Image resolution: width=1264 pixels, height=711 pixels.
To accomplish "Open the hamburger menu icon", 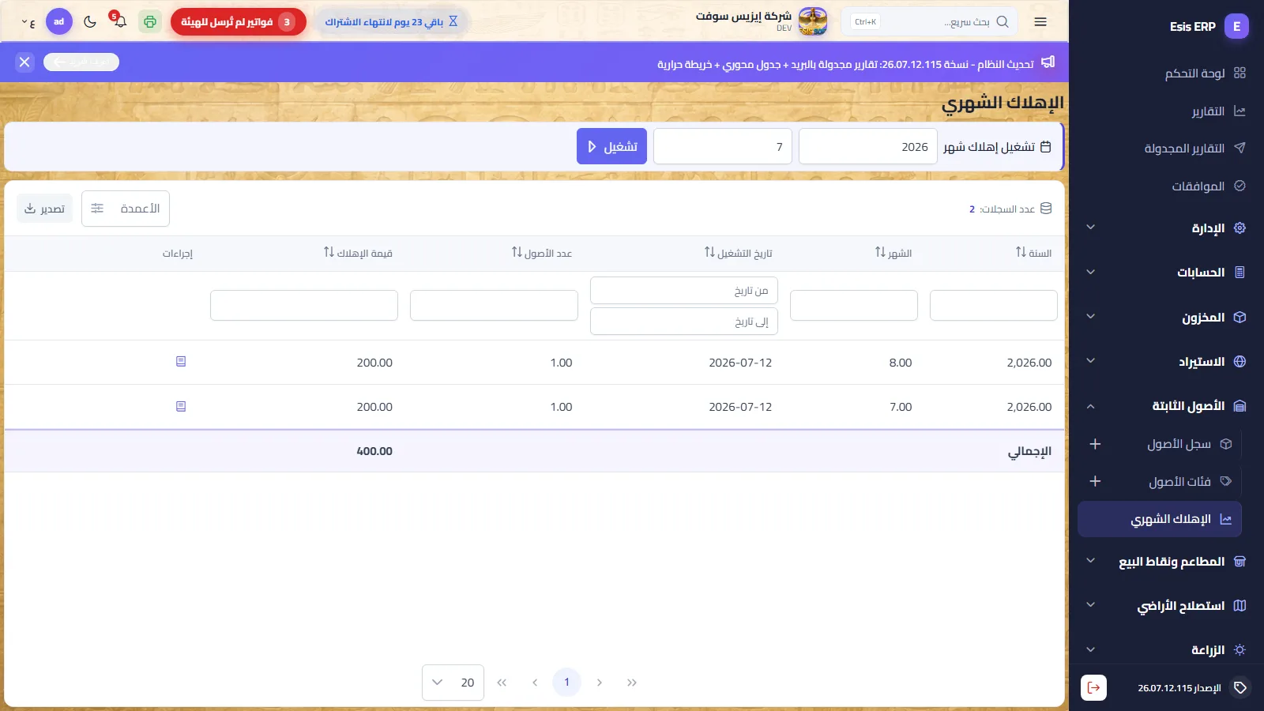I will pyautogui.click(x=1040, y=22).
